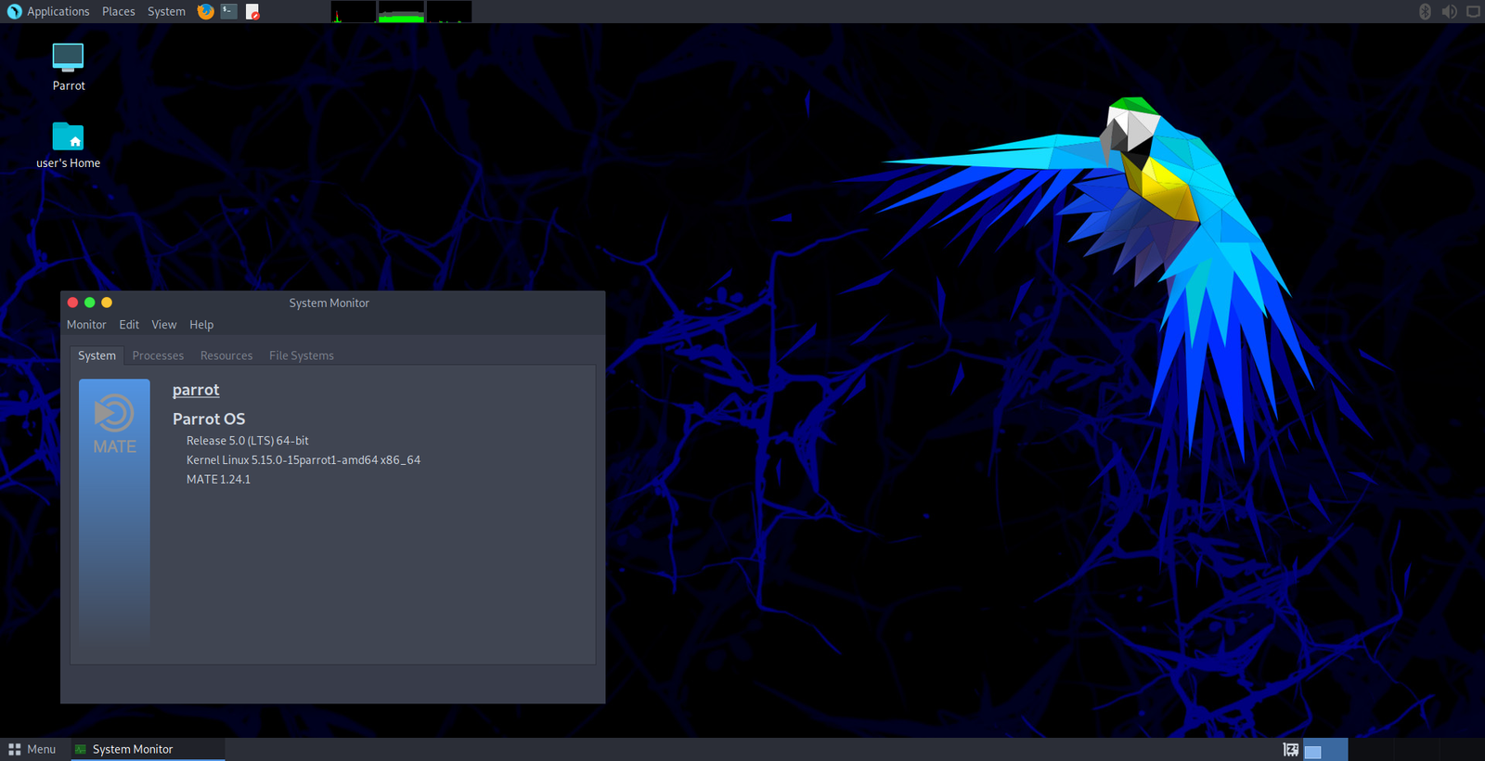This screenshot has height=761, width=1485.
Task: Click the bottom panel Menu button
Action: click(x=32, y=749)
